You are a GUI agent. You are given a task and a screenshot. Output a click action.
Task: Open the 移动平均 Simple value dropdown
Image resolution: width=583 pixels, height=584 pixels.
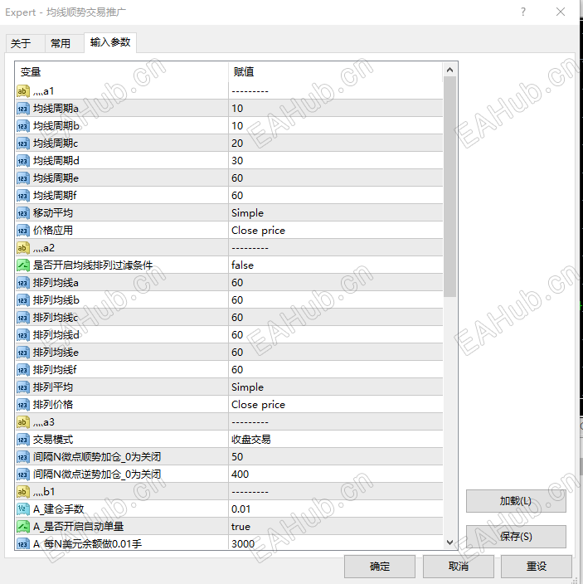tap(335, 213)
